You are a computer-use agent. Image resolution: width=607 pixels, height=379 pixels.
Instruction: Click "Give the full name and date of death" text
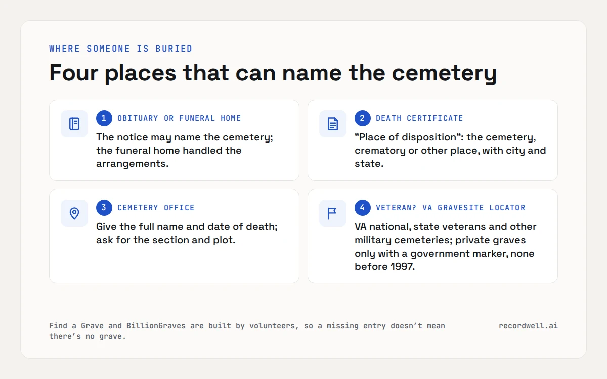click(187, 226)
